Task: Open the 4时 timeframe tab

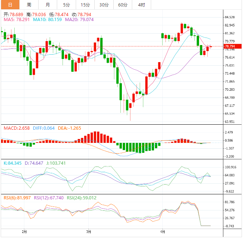Action: 142,5
